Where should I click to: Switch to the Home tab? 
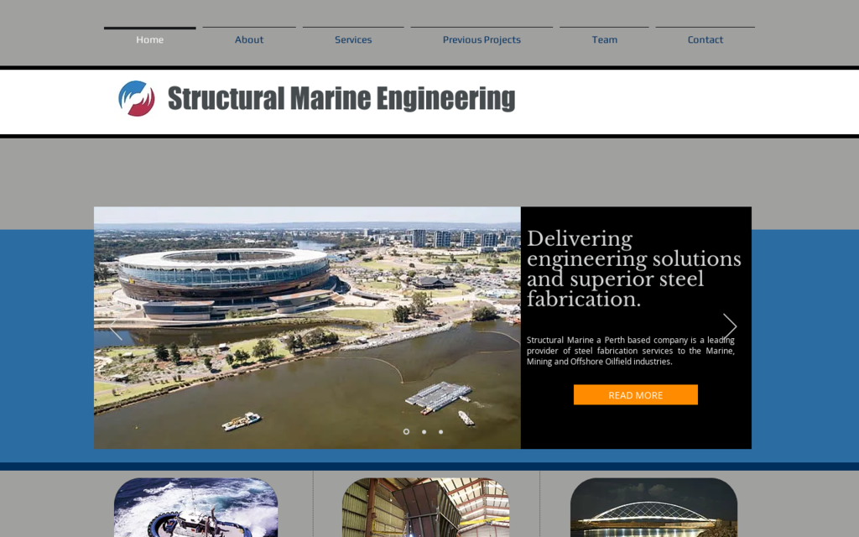tap(149, 39)
